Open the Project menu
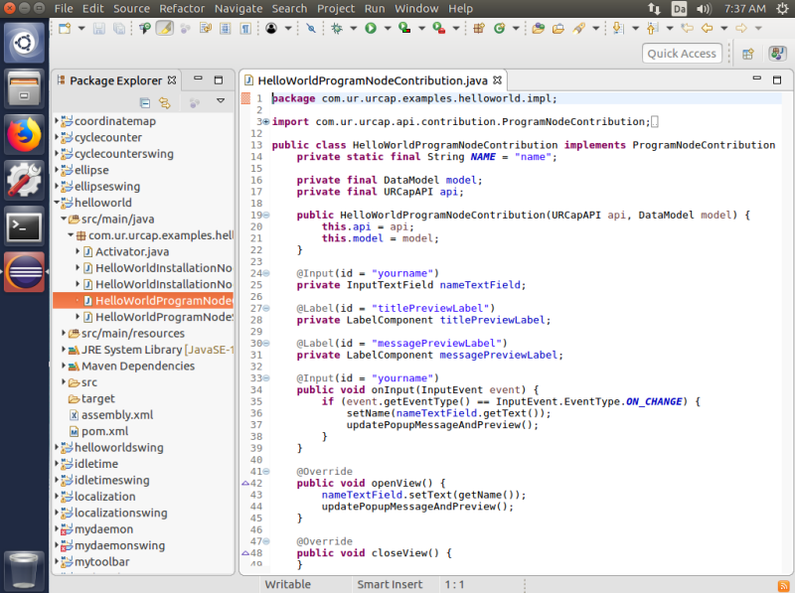Viewport: 795px width, 593px height. 336,9
